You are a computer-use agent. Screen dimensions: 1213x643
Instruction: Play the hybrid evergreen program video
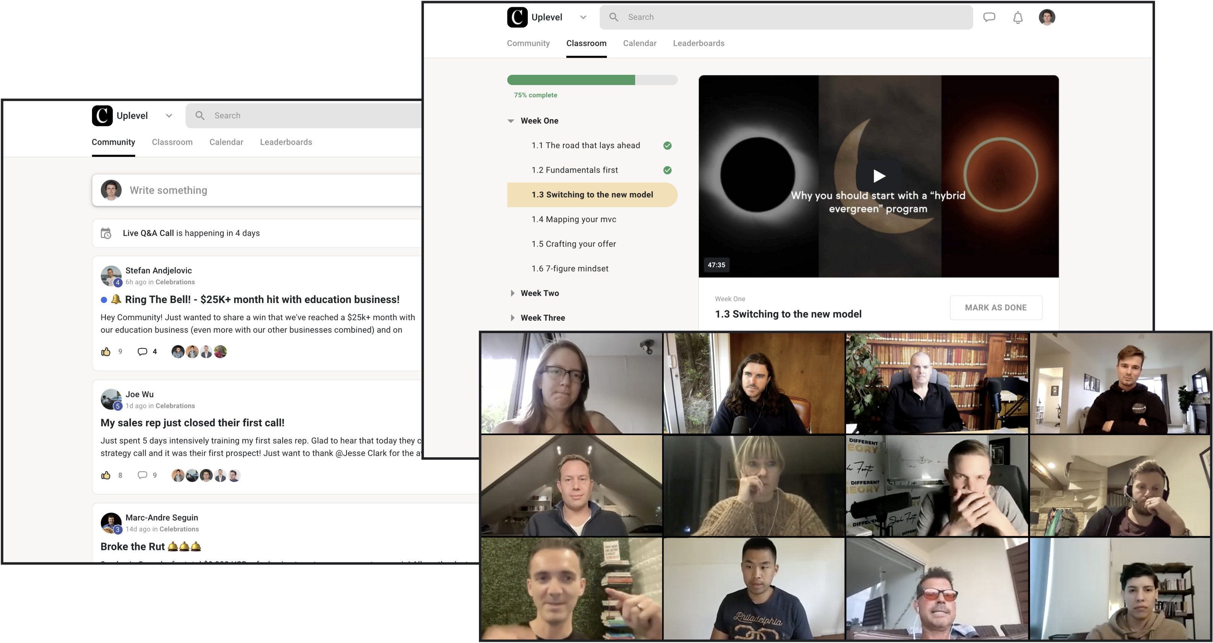pyautogui.click(x=878, y=176)
